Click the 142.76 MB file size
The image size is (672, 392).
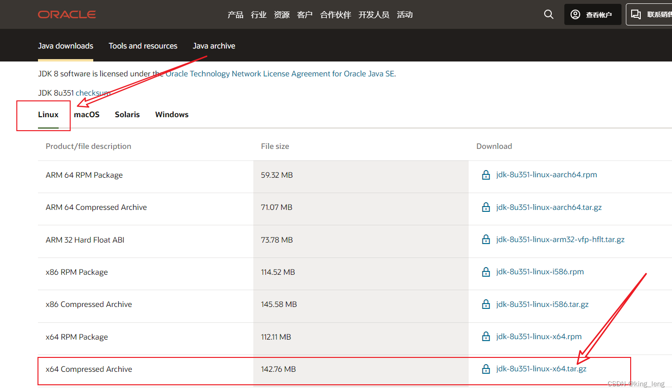coord(278,369)
